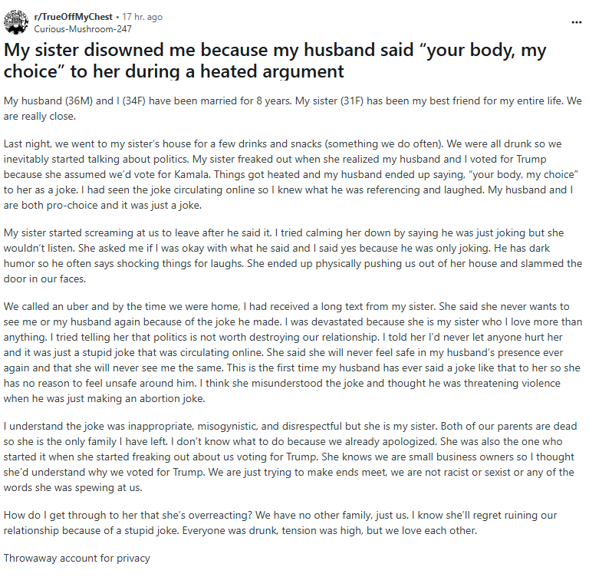589x577 pixels.
Task: Click the paragraph starting "Last night, we went"
Action: click(291, 174)
